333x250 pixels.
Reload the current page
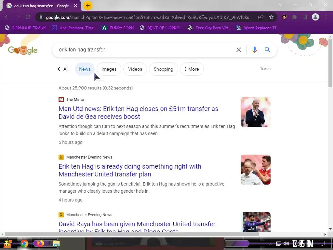[28, 17]
